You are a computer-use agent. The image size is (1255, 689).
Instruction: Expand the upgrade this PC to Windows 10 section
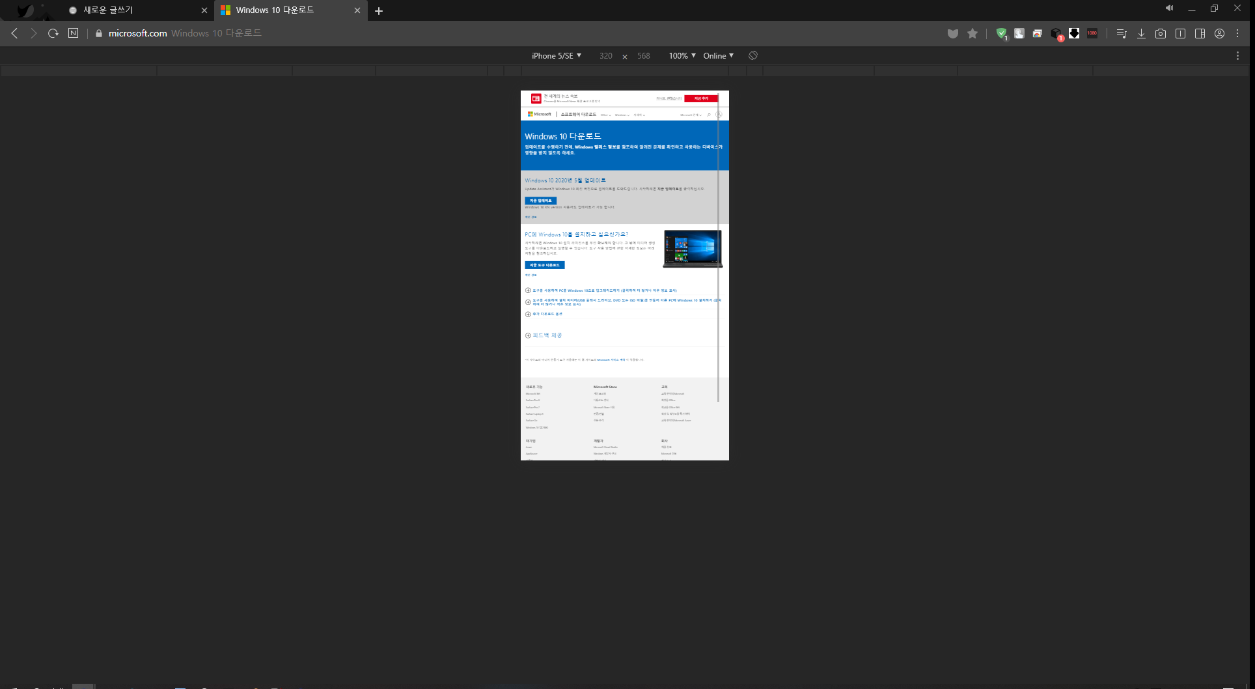(x=601, y=290)
